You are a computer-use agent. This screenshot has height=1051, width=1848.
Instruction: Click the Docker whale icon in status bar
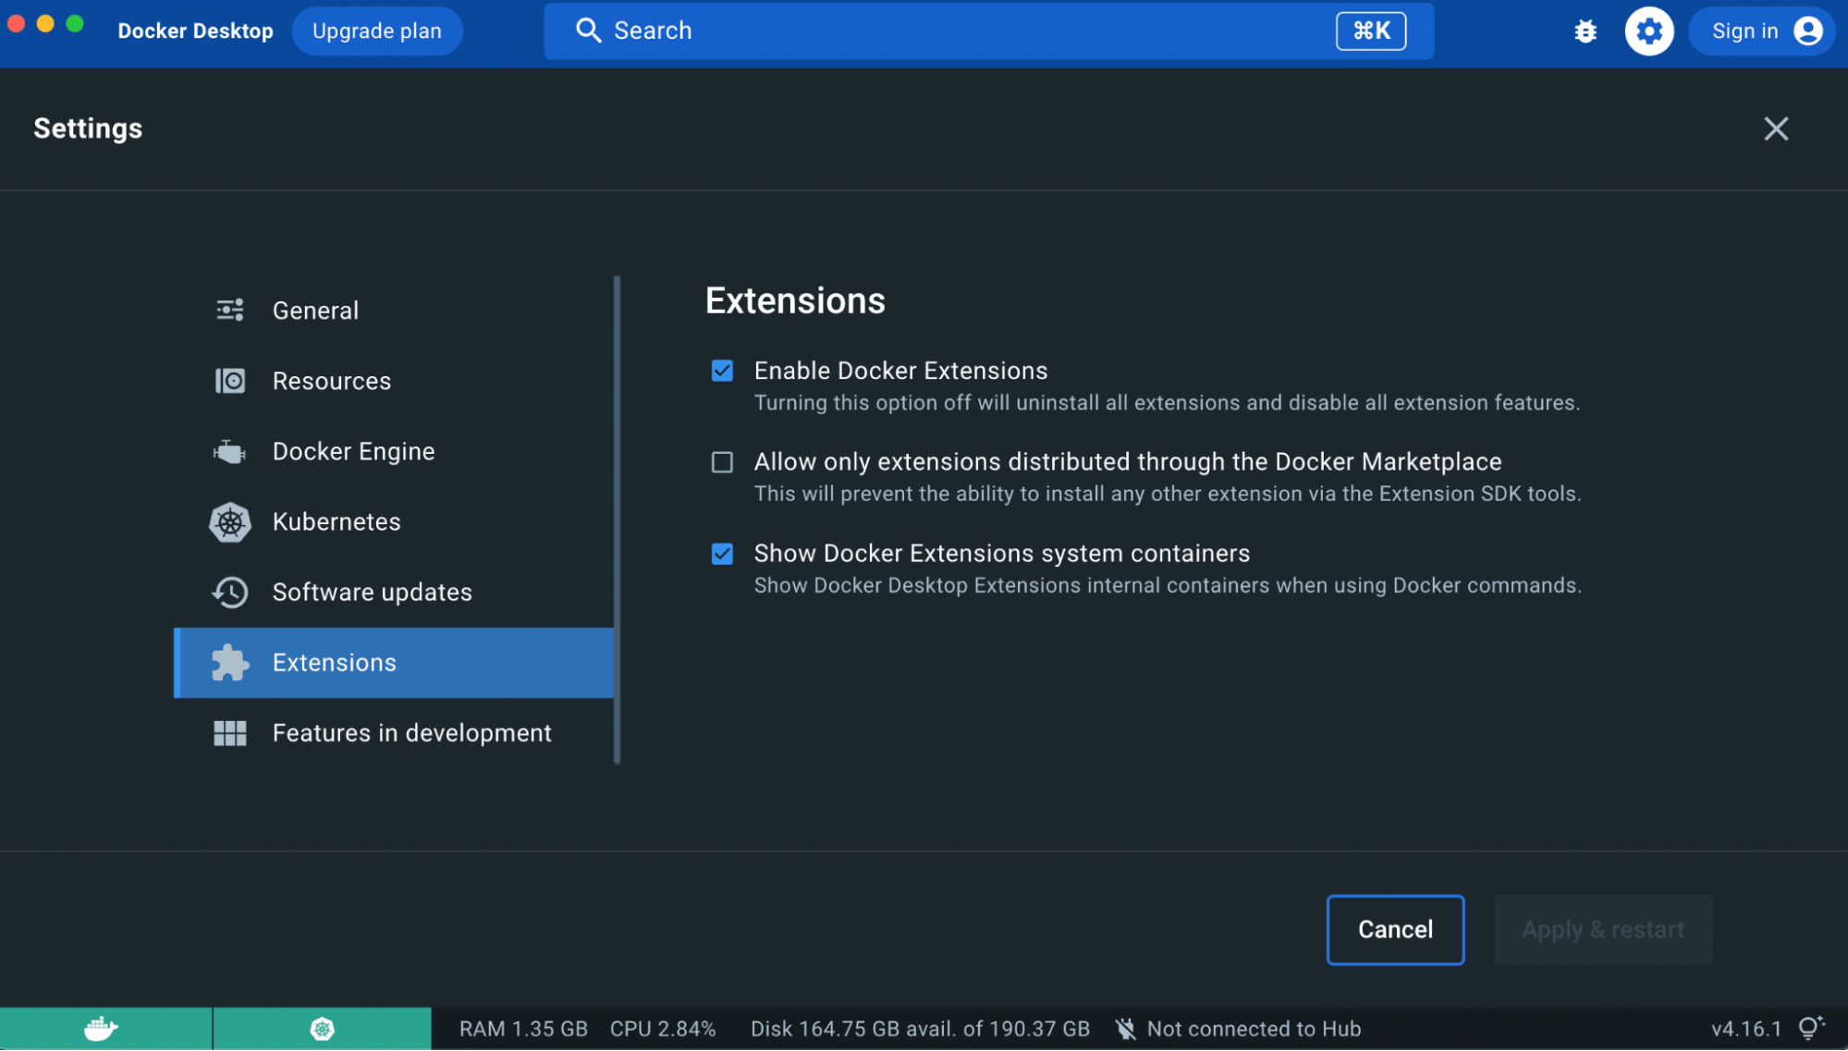[x=102, y=1028]
